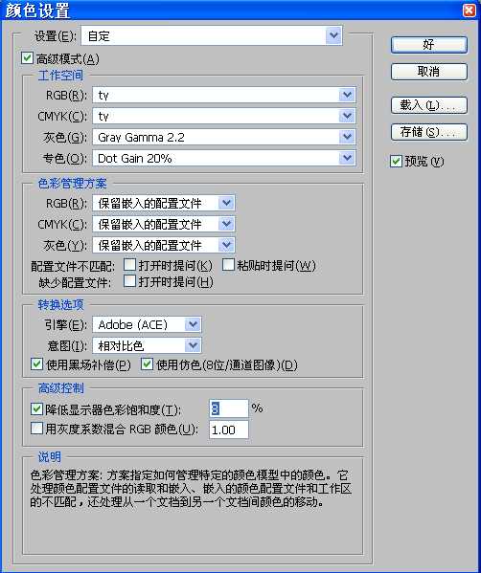Enable 打开时提问(K) for profile mismatches
This screenshot has width=481, height=573.
129,265
